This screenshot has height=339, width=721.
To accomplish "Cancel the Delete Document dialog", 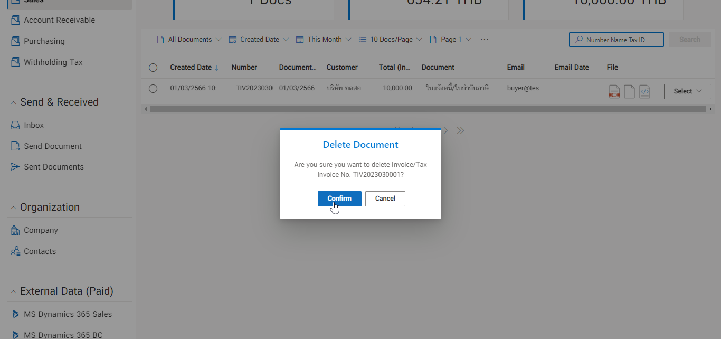I will pyautogui.click(x=385, y=199).
